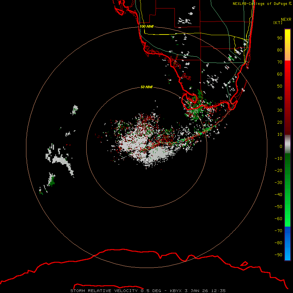
Task: Click the 60 value on the velocity scale
Action: 280,74
